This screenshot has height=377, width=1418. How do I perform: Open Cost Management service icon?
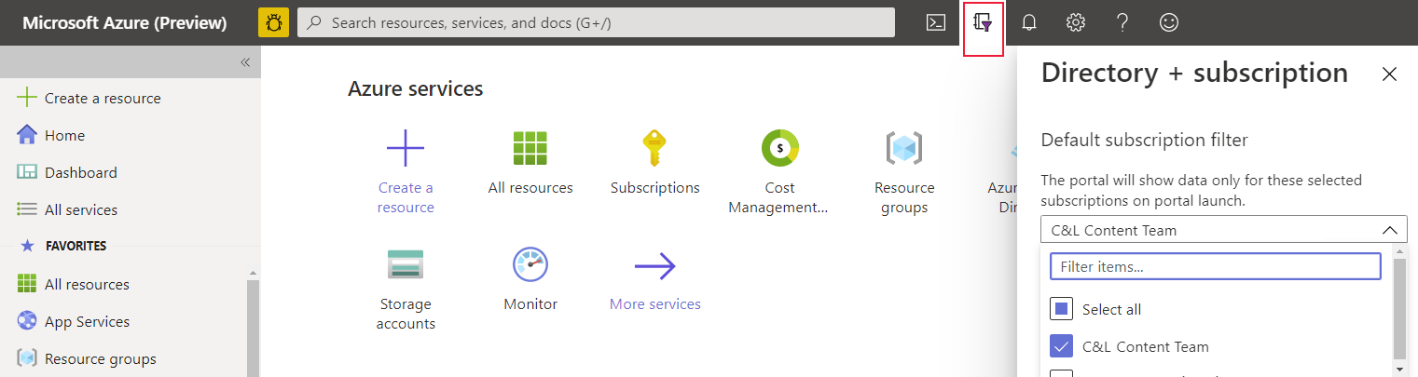[x=779, y=149]
